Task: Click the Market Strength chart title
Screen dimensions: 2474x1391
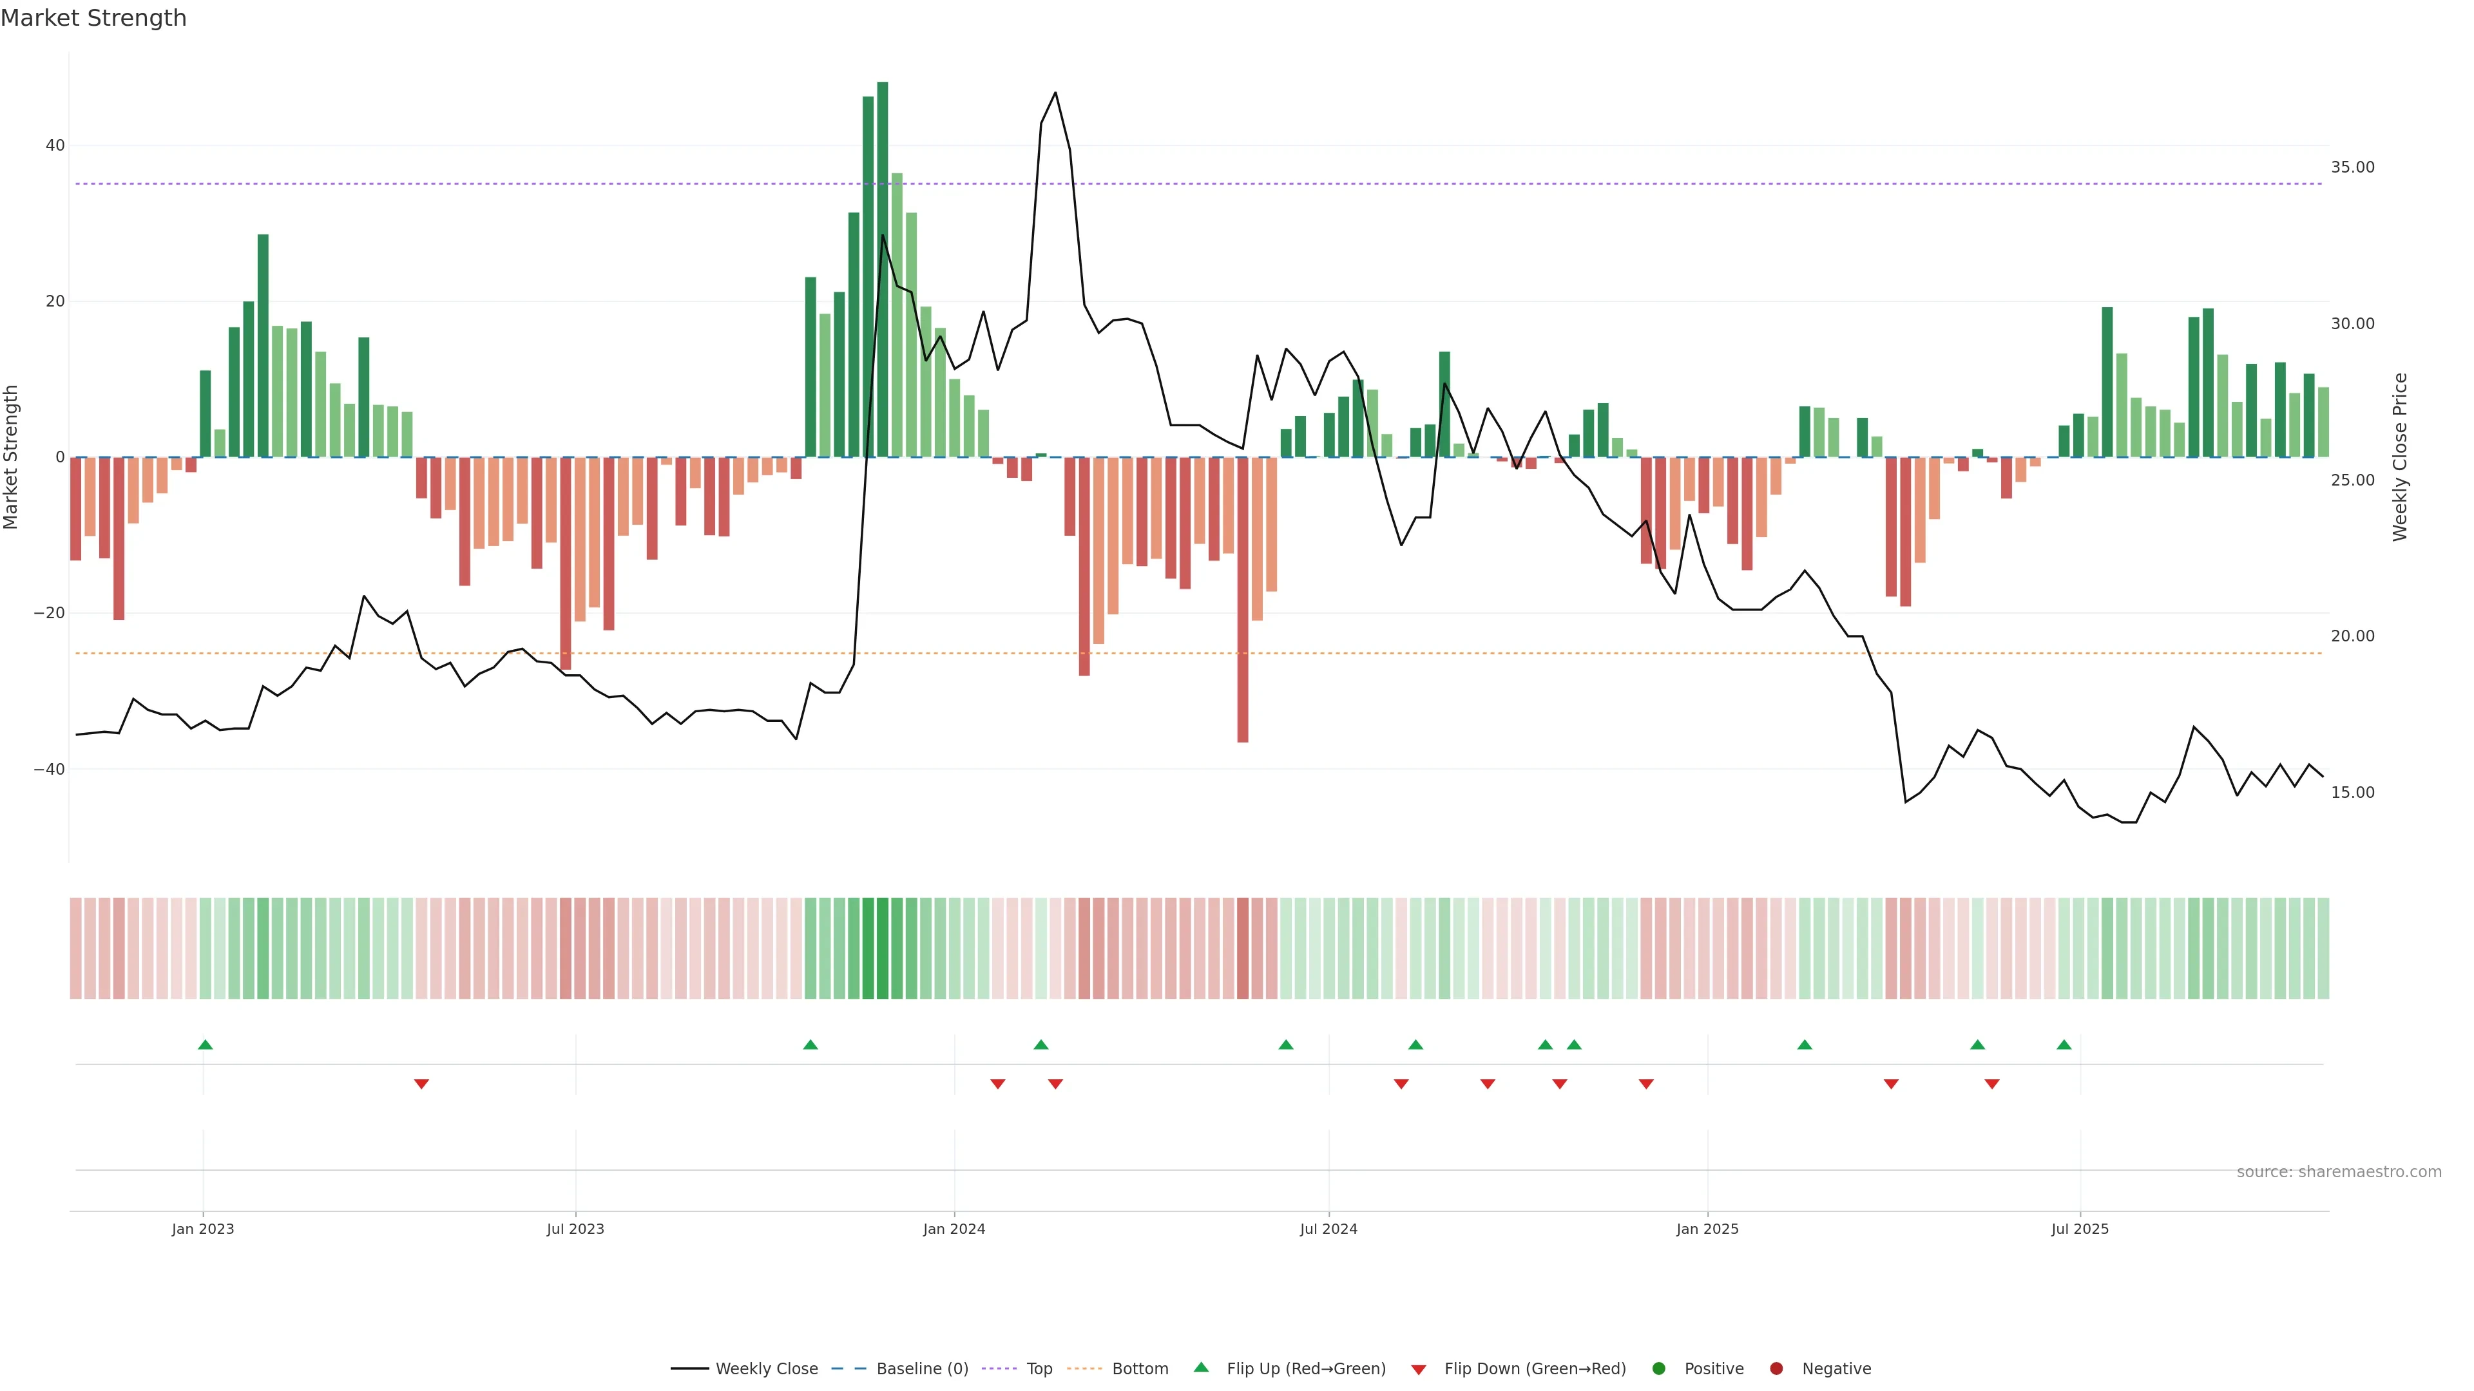Action: [x=93, y=18]
